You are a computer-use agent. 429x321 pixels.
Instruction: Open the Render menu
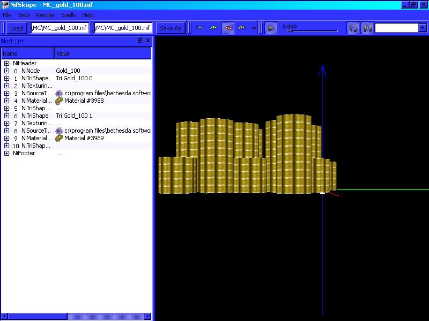[45, 15]
